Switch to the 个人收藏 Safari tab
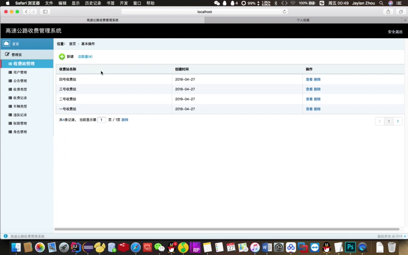The width and height of the screenshot is (408, 255). coord(303,20)
